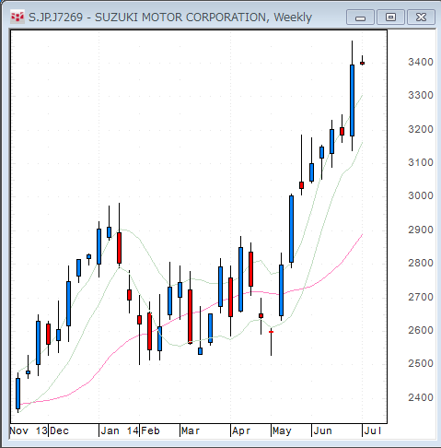Click the 'Apr' date axis label

241,430
